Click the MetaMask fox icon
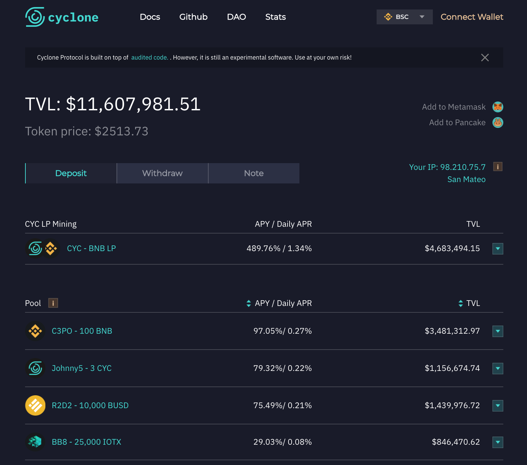The height and width of the screenshot is (465, 527). click(x=498, y=107)
